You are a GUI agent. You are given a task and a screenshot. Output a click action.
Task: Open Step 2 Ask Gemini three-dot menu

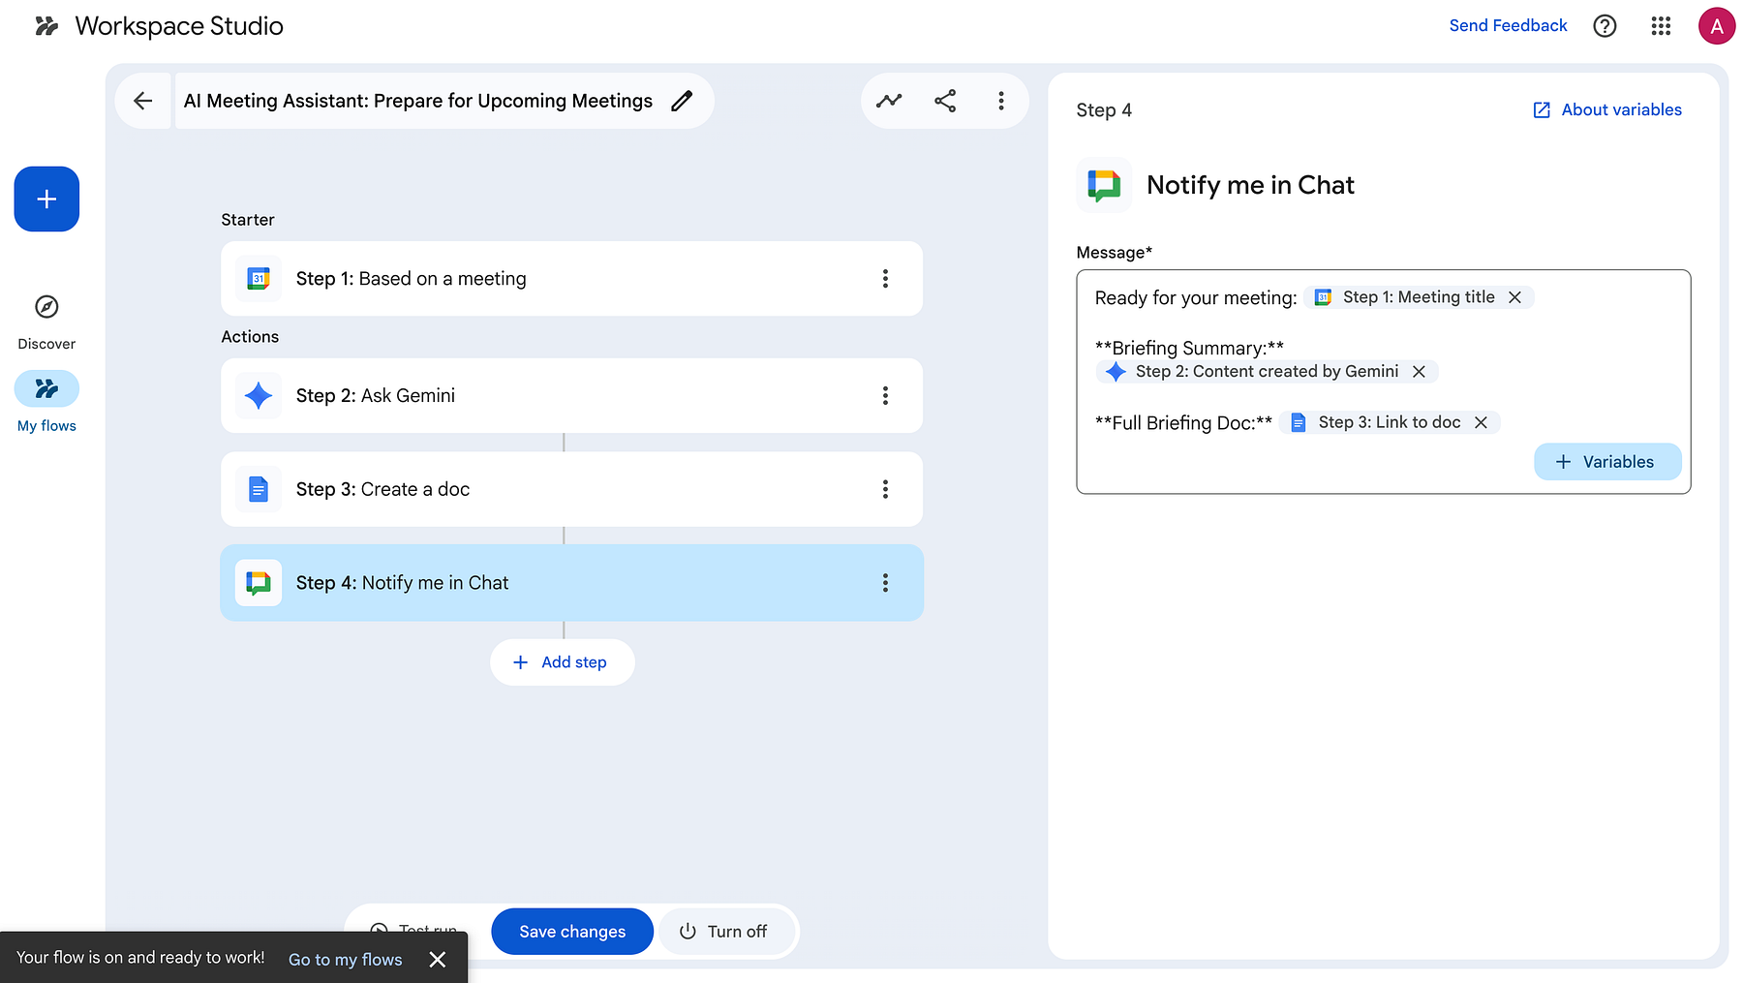[885, 395]
